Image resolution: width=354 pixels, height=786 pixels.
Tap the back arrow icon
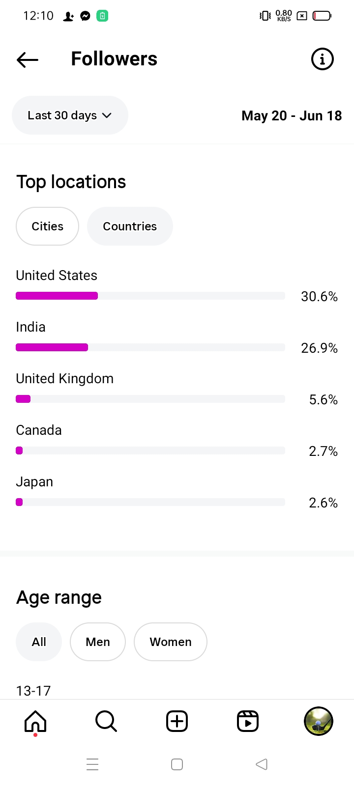(x=28, y=59)
